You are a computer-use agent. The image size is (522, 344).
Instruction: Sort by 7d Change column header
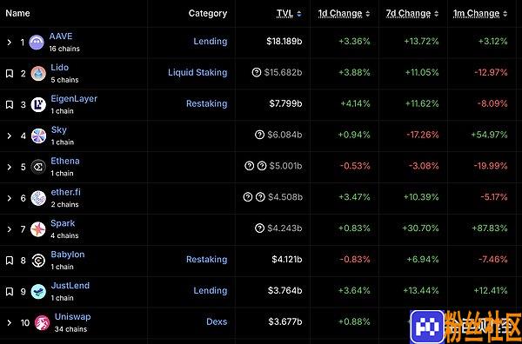412,13
